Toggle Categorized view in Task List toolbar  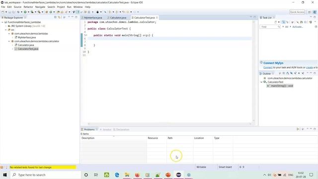coord(284,22)
